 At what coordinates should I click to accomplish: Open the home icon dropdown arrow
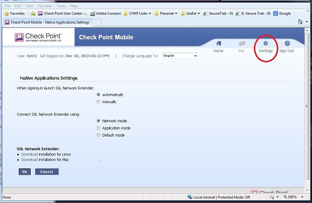(306, 22)
